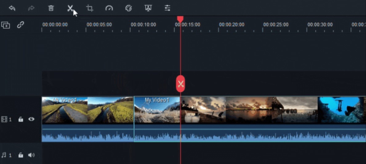Toggle lock on video track 1
Screen dimensions: 366x164
tap(21, 119)
